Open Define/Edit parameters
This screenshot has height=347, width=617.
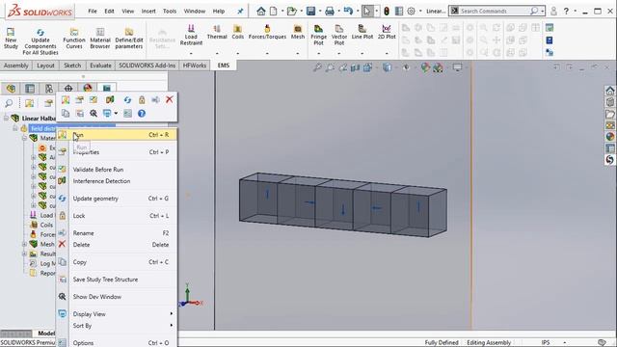point(129,38)
